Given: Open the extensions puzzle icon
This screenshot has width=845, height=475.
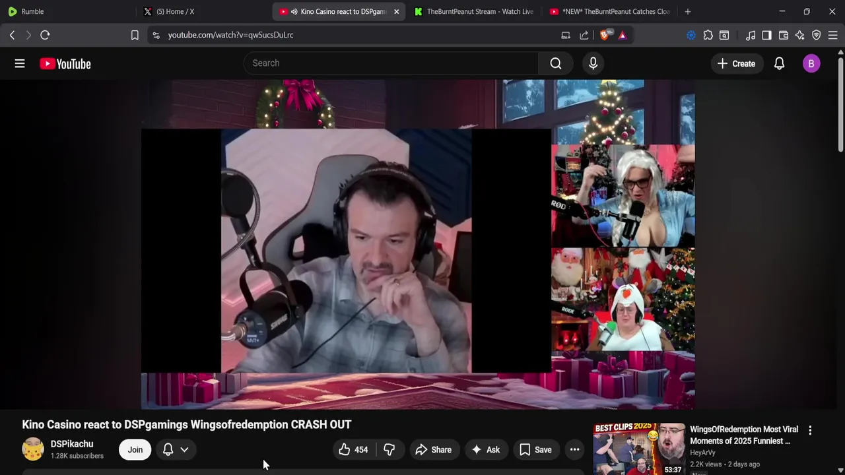Looking at the screenshot, I should pyautogui.click(x=708, y=35).
